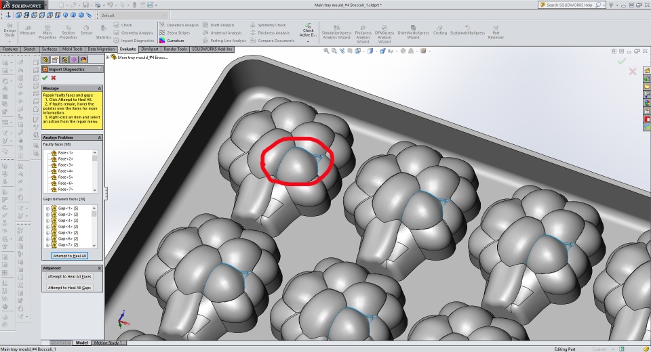Expand Main tray mould feature tree
This screenshot has width=651, height=352.
108,58
